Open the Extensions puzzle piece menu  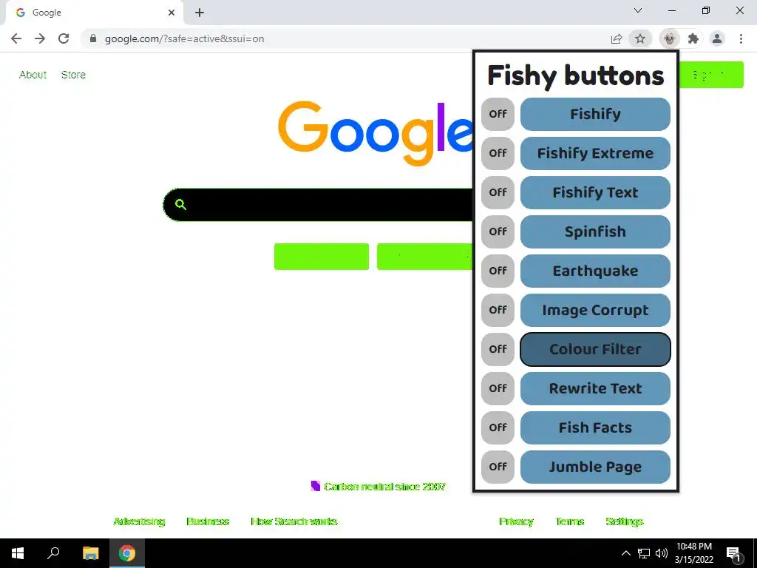click(x=693, y=38)
